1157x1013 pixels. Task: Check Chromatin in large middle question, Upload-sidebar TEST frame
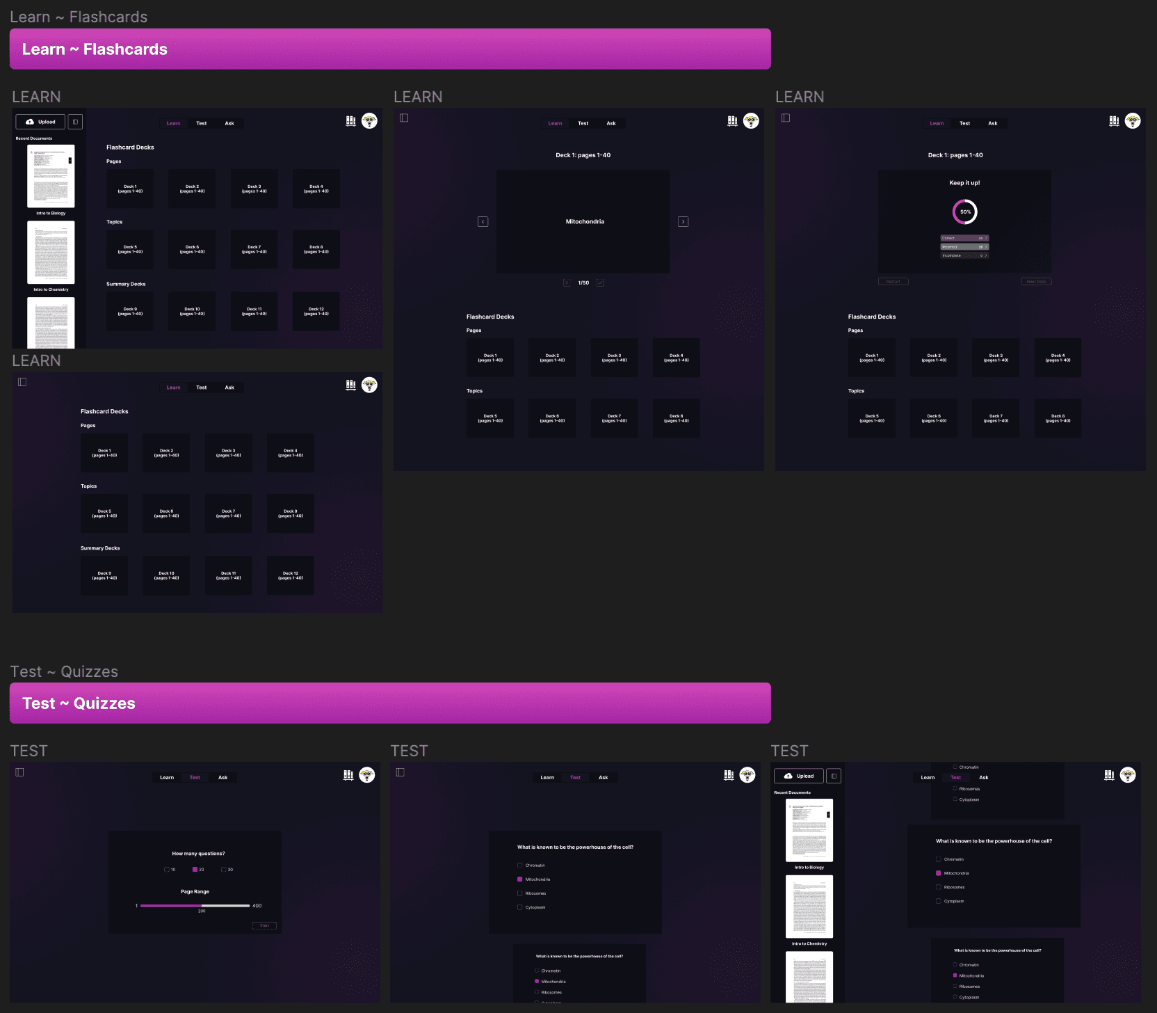point(938,859)
